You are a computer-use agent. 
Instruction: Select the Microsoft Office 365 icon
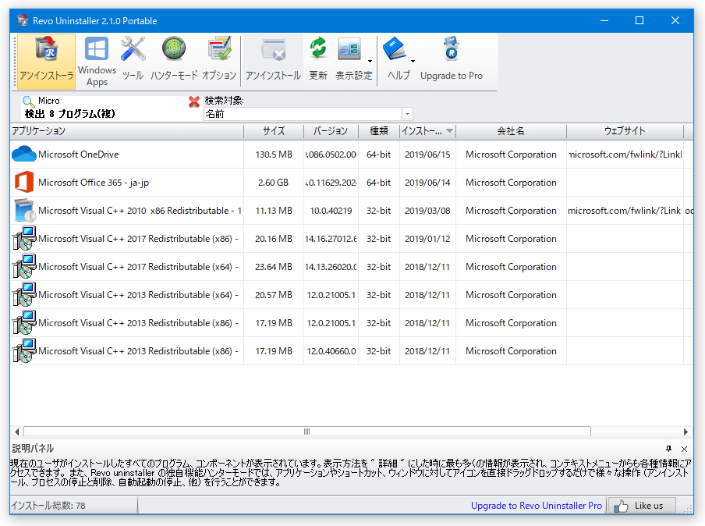coord(24,183)
